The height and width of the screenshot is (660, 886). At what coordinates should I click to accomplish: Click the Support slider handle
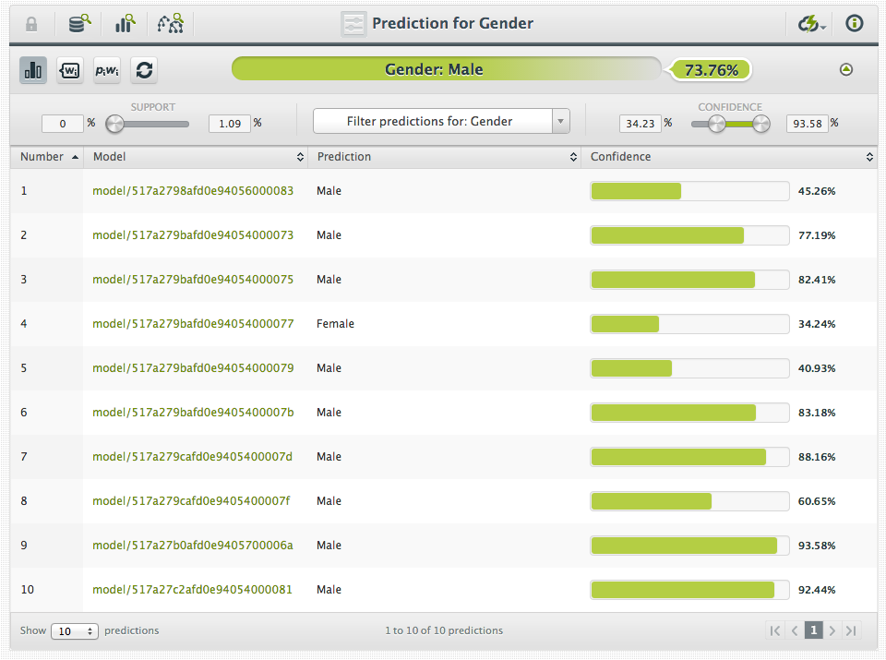(x=114, y=124)
